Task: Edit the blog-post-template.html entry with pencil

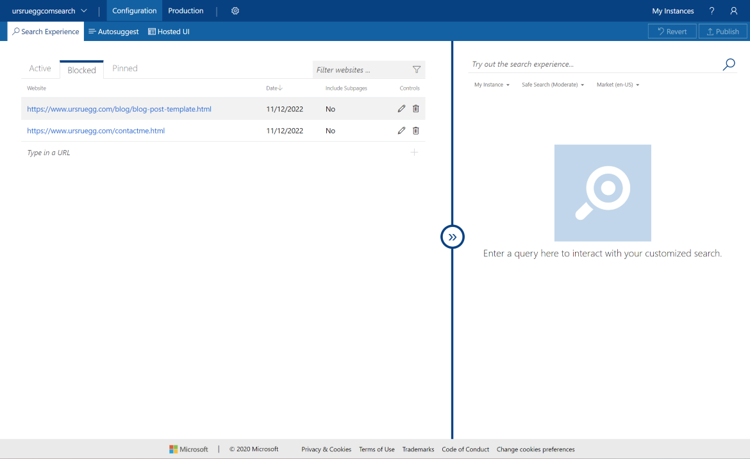Action: coord(401,108)
